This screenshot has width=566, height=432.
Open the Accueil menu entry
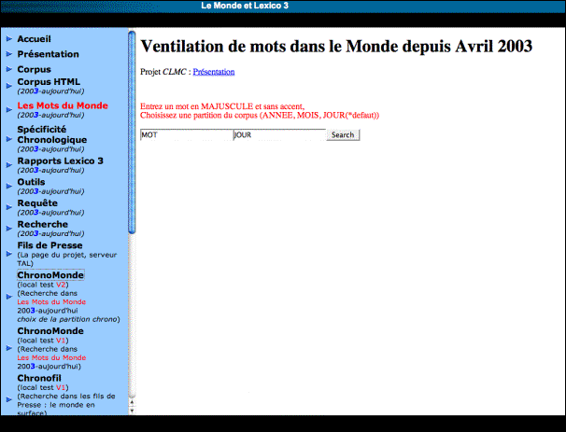click(34, 39)
